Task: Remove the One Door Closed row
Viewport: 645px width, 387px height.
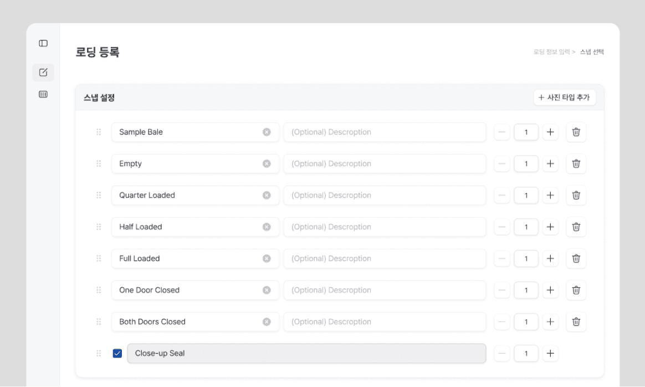Action: tap(576, 290)
